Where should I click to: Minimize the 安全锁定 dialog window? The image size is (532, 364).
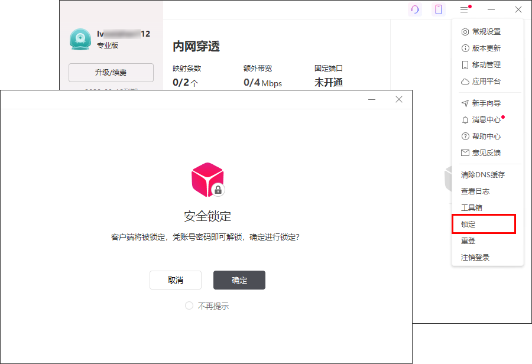point(372,99)
